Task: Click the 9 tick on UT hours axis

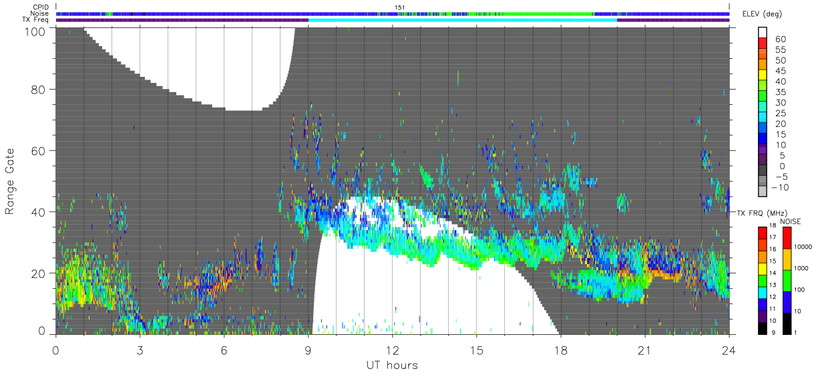Action: [308, 350]
